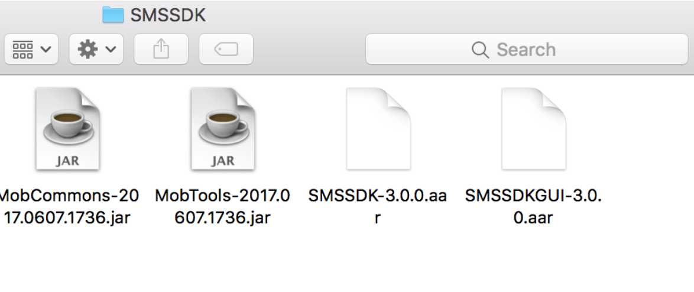
Task: Click the SMSSDK window title text
Action: click(x=168, y=15)
